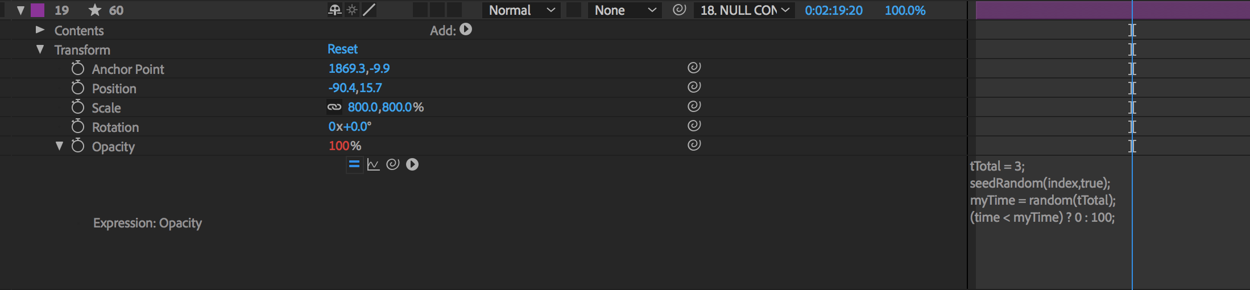Image resolution: width=1250 pixels, height=290 pixels.
Task: Click the Position property stopwatch
Action: (78, 88)
